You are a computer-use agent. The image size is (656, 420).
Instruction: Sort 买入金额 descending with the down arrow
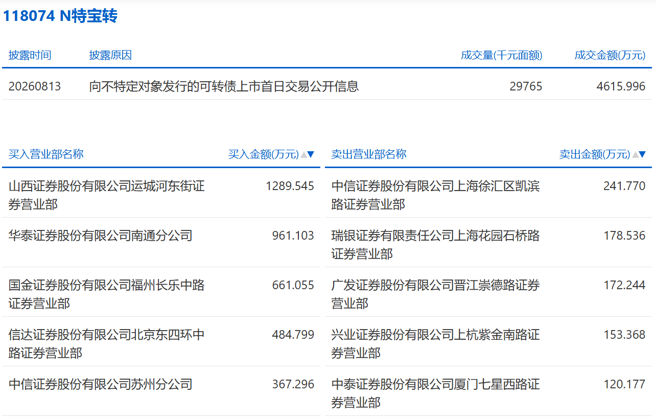[x=311, y=154]
